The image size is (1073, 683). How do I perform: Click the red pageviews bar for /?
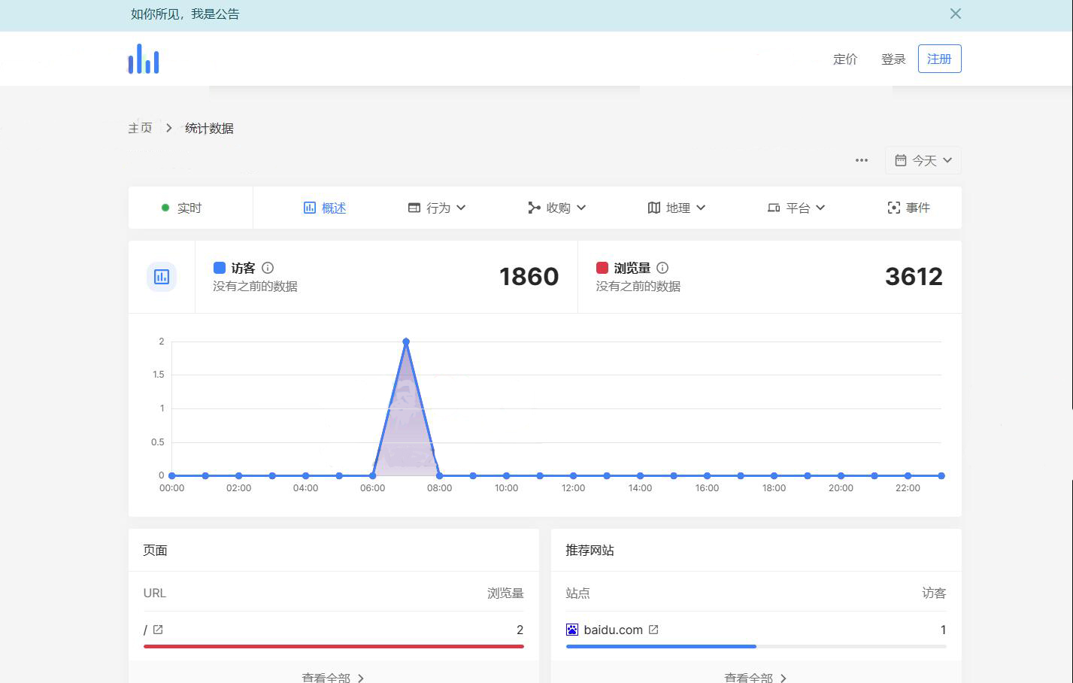click(334, 646)
